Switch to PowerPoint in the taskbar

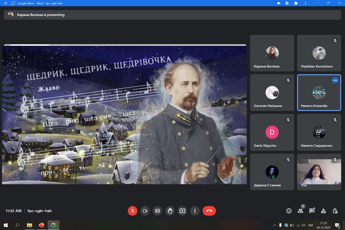tap(41, 225)
